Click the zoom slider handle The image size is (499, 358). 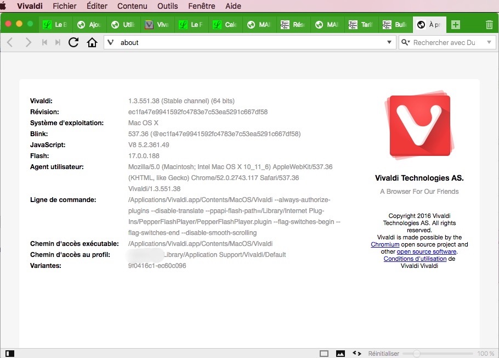click(417, 354)
